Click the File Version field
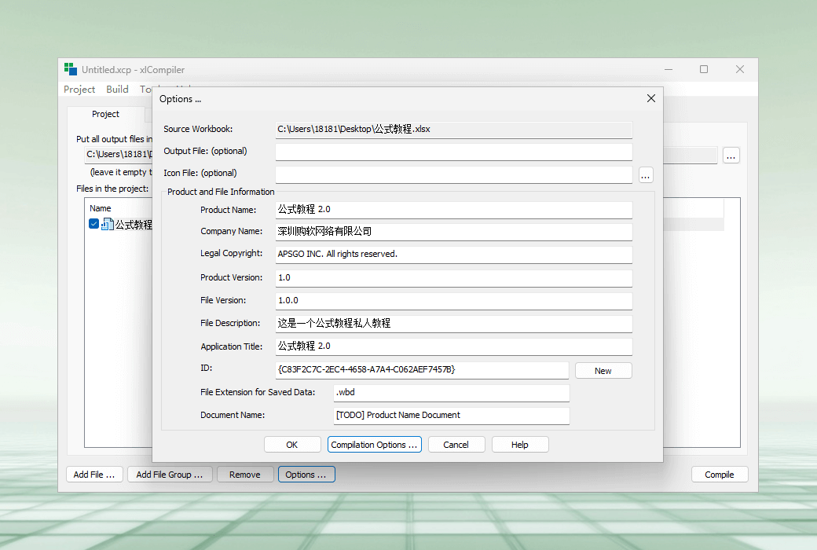The height and width of the screenshot is (550, 817). point(453,301)
